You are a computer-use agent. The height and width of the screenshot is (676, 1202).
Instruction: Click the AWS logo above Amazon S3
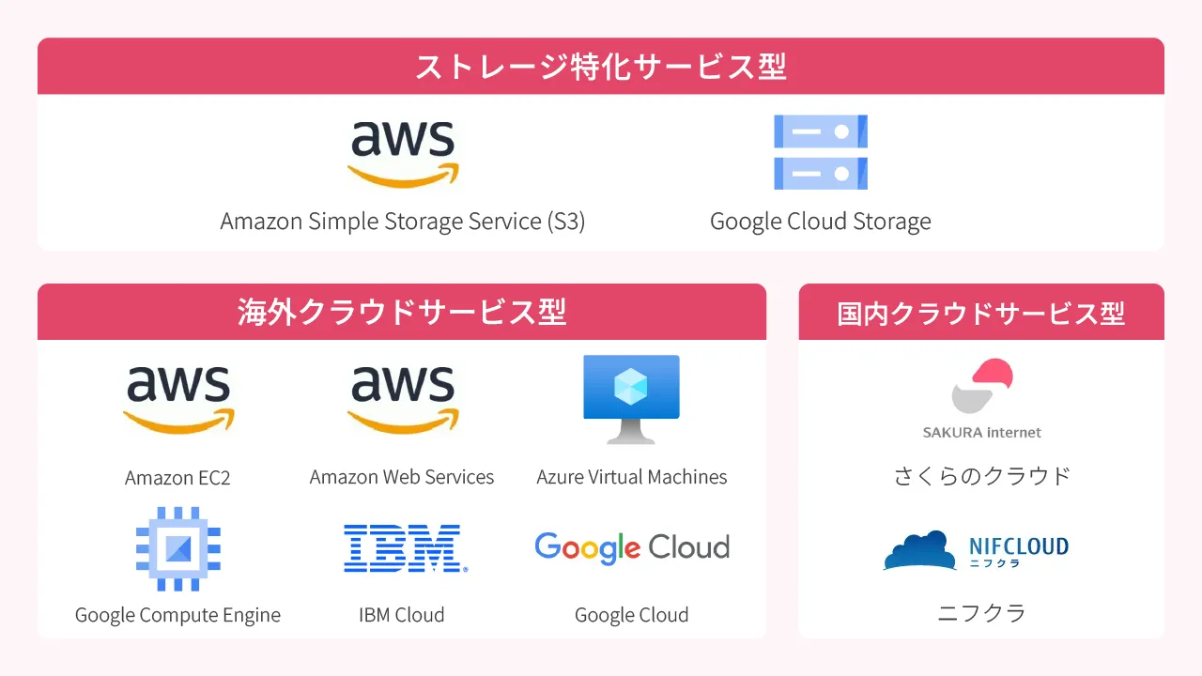[403, 154]
